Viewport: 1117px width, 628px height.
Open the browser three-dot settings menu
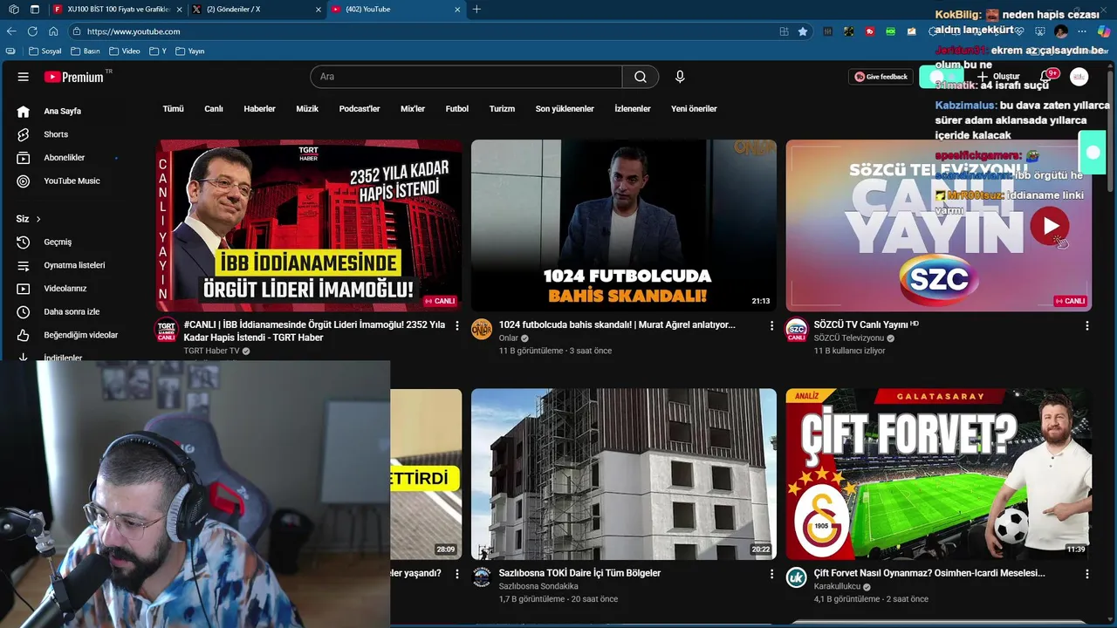(x=1082, y=31)
